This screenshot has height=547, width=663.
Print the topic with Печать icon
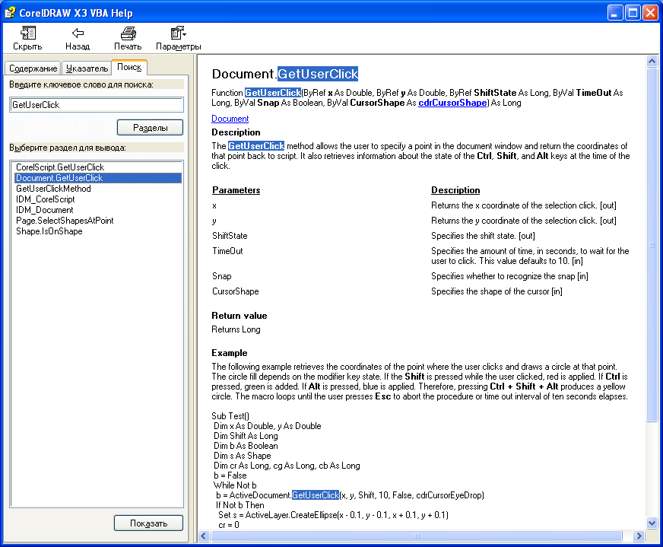[128, 38]
